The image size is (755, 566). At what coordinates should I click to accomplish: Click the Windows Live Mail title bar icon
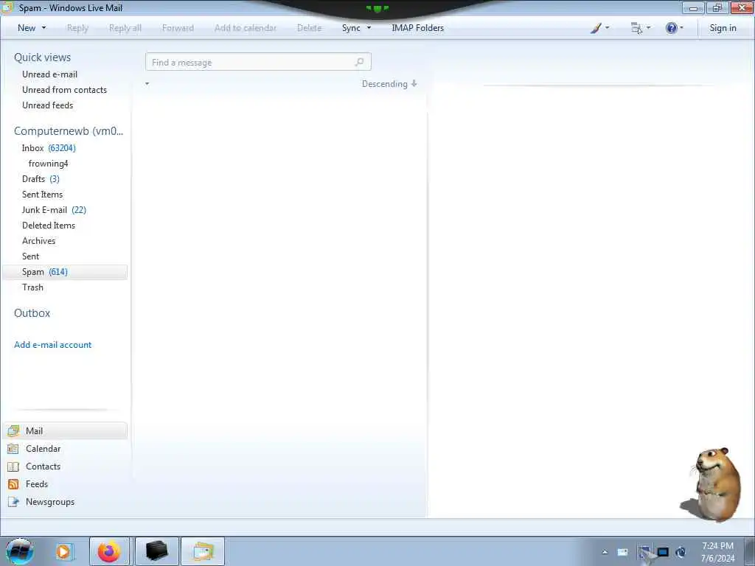tap(7, 7)
